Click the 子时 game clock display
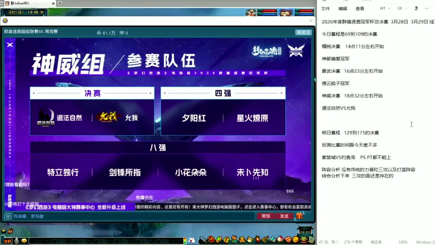Screen dimensions: 435x245 coord(24,12)
